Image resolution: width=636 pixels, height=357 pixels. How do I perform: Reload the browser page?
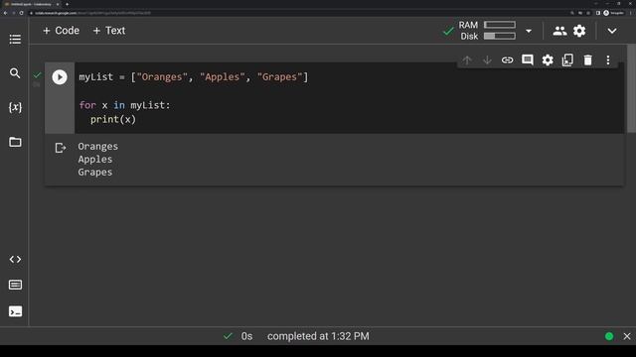coord(21,13)
